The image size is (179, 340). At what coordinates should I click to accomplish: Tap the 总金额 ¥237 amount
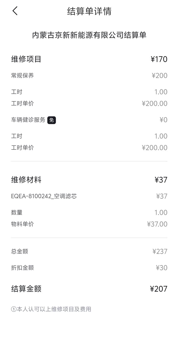[x=160, y=251]
